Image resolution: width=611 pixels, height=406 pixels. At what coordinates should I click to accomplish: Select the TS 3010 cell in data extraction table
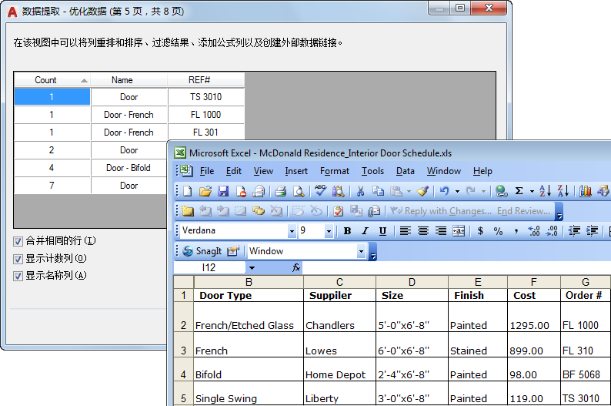tap(205, 97)
